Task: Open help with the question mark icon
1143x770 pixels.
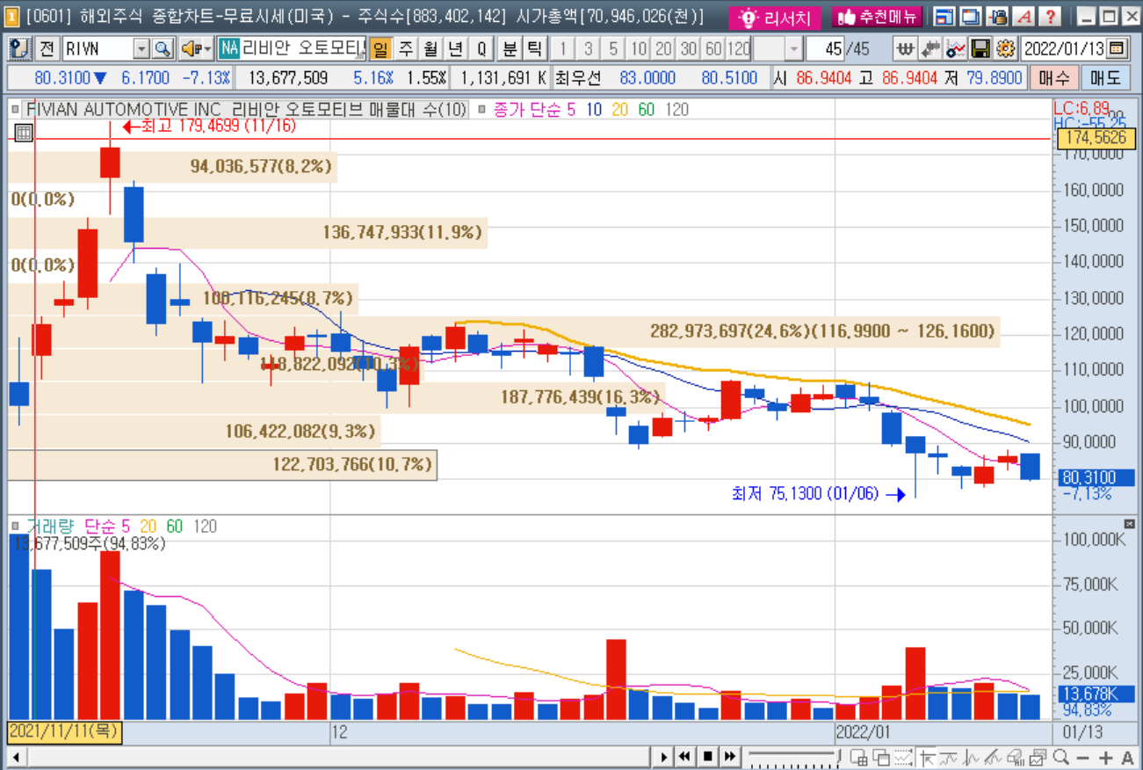Action: [1050, 17]
